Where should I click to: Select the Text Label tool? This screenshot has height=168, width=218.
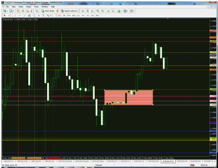coord(44,16)
